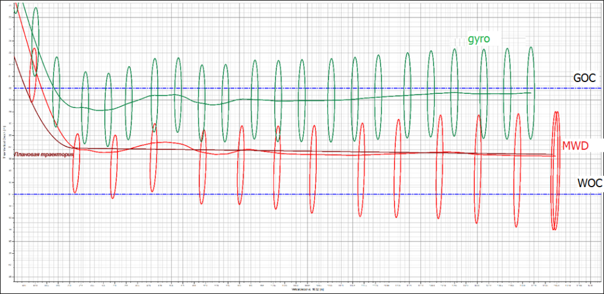Select the triple-ellipse cluster at the MWD curve end

(x=555, y=171)
